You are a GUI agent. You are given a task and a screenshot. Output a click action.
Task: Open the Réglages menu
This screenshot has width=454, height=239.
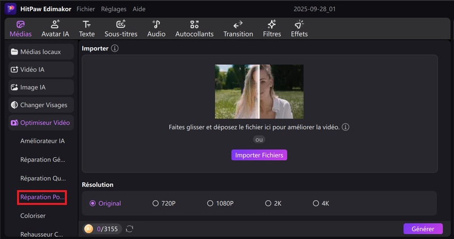point(114,10)
